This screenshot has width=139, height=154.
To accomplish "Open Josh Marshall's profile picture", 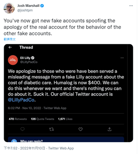I will coord(9,8).
